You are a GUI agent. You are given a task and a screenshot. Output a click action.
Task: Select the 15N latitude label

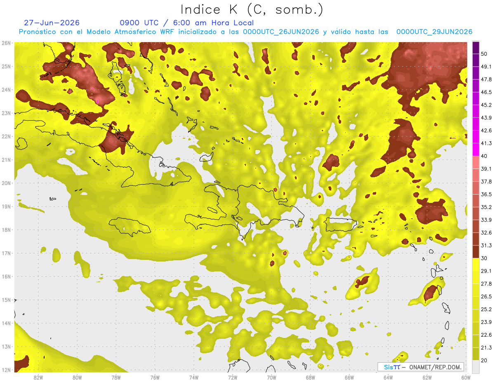tap(6, 300)
